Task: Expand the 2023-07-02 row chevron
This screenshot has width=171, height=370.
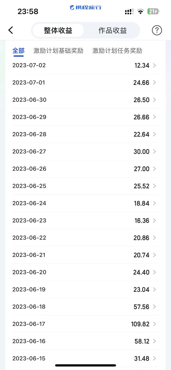Action: (x=154, y=65)
